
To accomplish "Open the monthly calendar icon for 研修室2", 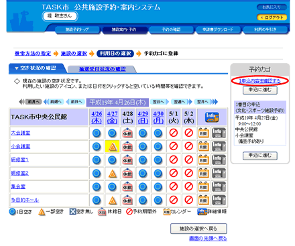I will [203, 173].
